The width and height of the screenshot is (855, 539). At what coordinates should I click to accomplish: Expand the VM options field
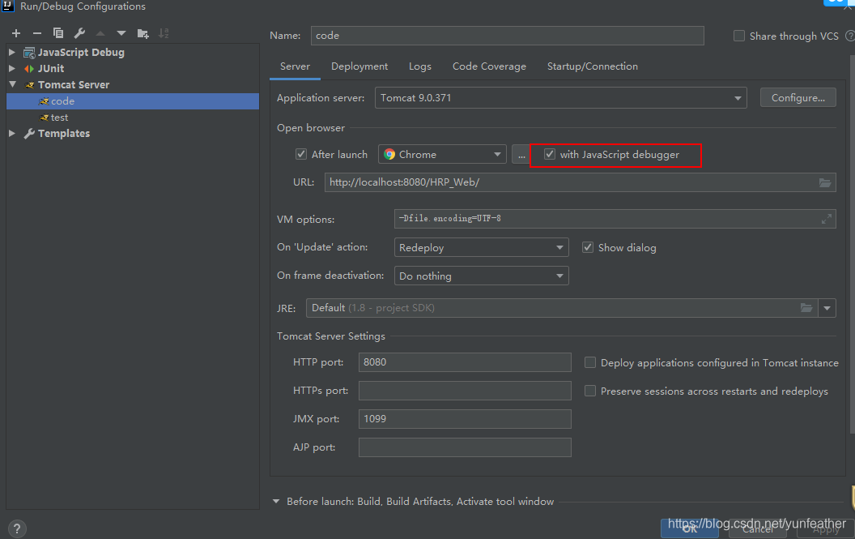click(826, 219)
